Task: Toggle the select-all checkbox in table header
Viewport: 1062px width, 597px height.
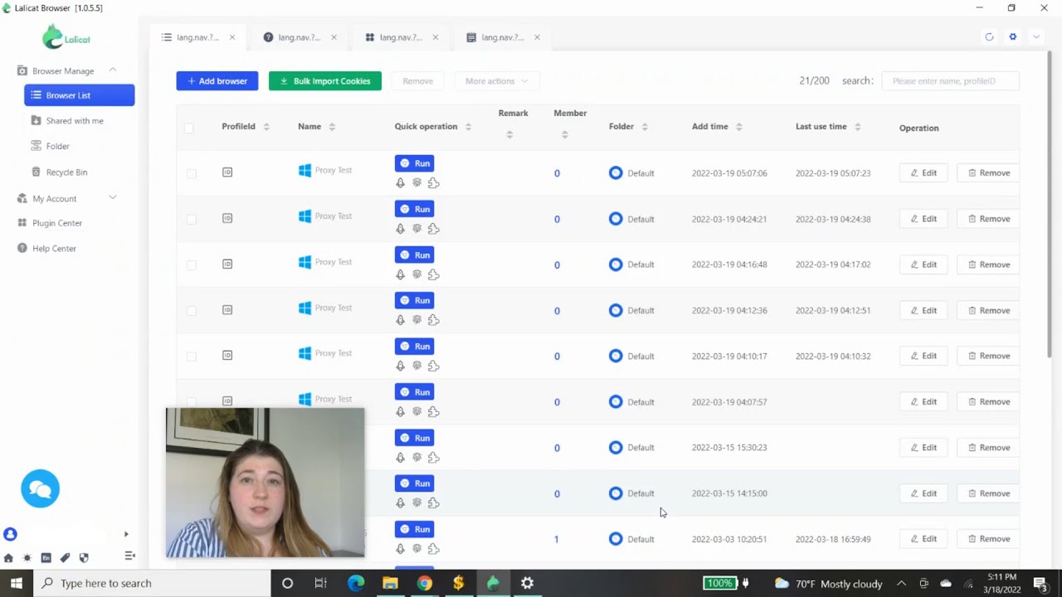Action: [189, 128]
